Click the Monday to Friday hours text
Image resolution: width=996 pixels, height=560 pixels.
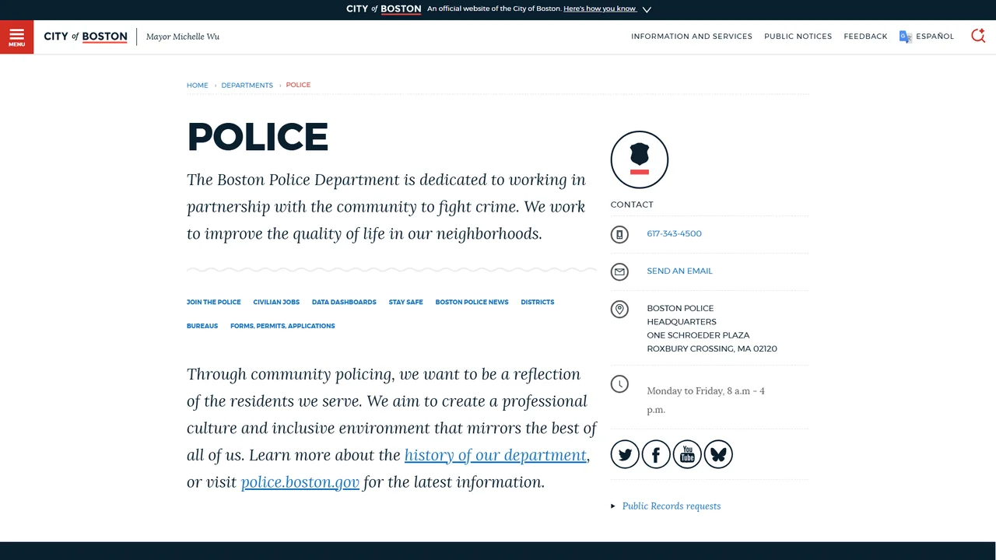[706, 401]
